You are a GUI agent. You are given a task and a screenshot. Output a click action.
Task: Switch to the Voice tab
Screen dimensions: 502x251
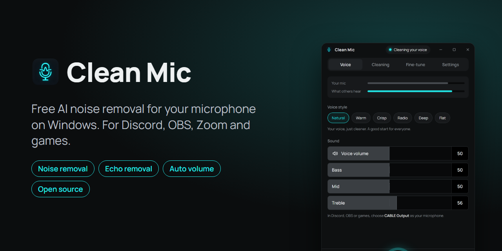346,65
